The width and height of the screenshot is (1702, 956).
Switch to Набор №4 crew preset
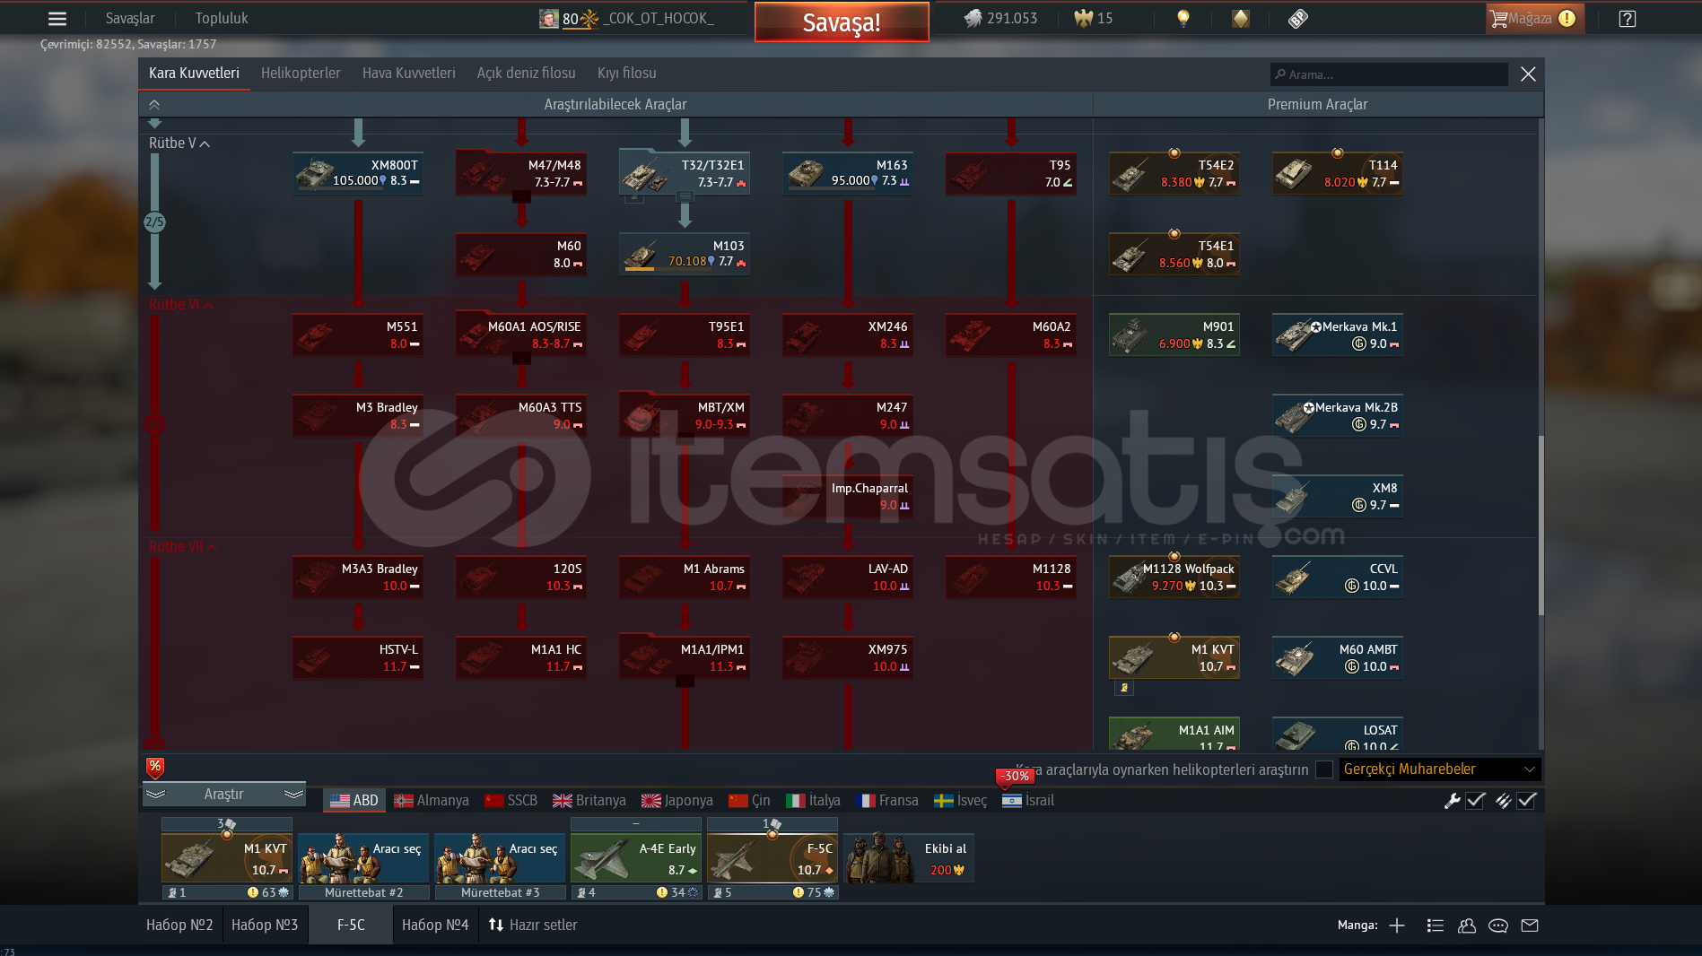[435, 926]
